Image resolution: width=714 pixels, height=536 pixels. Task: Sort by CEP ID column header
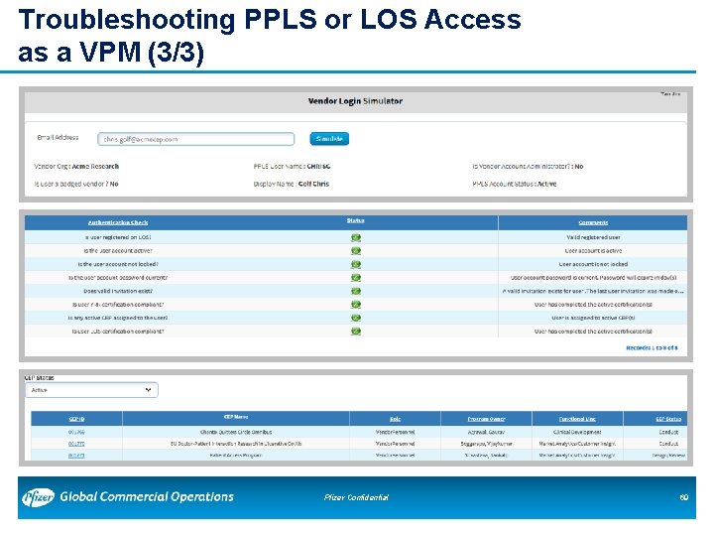tap(76, 419)
